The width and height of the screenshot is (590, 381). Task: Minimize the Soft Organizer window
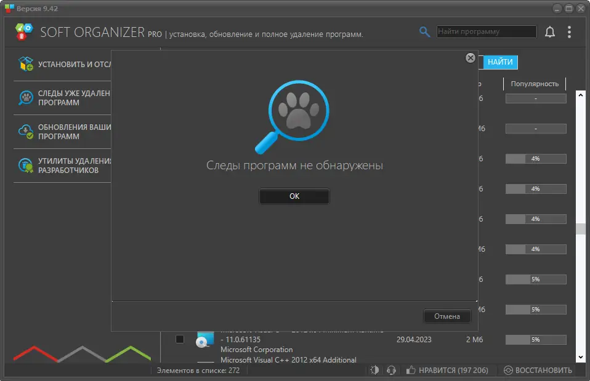[557, 8]
